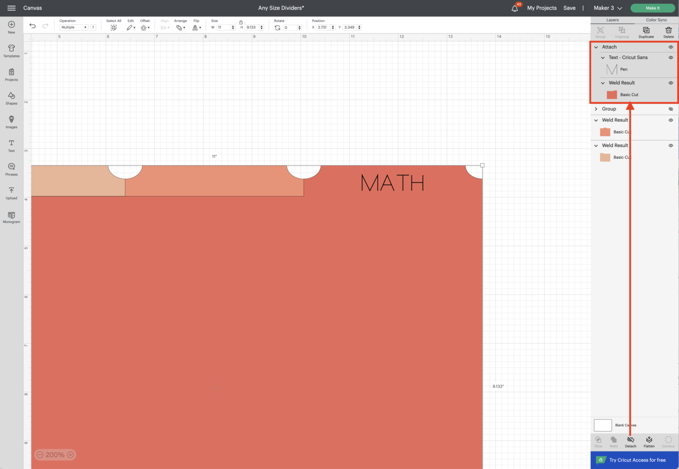The image size is (679, 469).
Task: Select the Detach tool
Action: (x=630, y=441)
